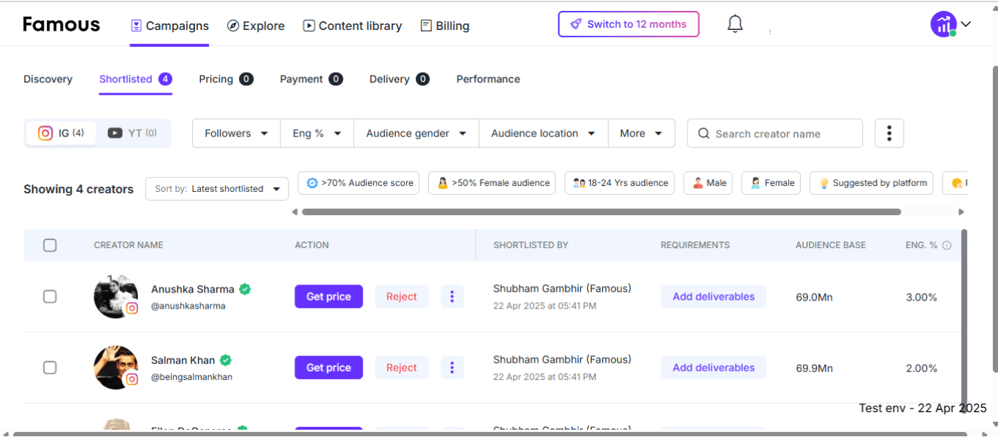Get price for Anushka Sharma
998x437 pixels.
pos(329,296)
